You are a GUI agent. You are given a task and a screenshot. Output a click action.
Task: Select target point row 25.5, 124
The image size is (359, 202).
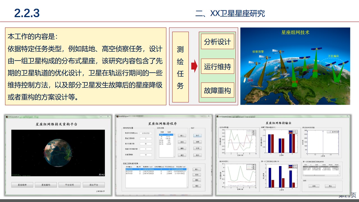[x=166, y=135]
